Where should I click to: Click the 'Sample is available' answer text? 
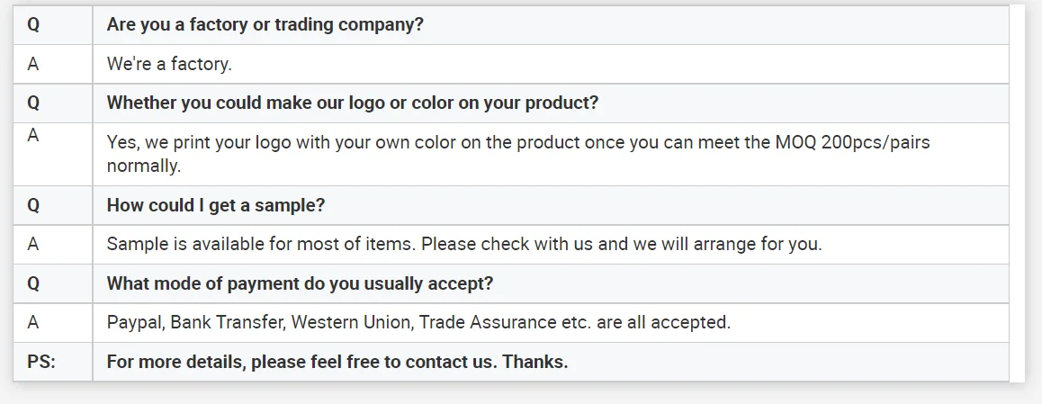click(x=464, y=244)
